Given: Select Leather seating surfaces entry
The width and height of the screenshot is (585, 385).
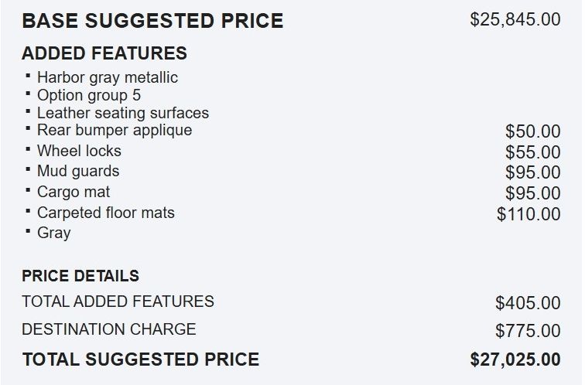Looking at the screenshot, I should point(123,113).
